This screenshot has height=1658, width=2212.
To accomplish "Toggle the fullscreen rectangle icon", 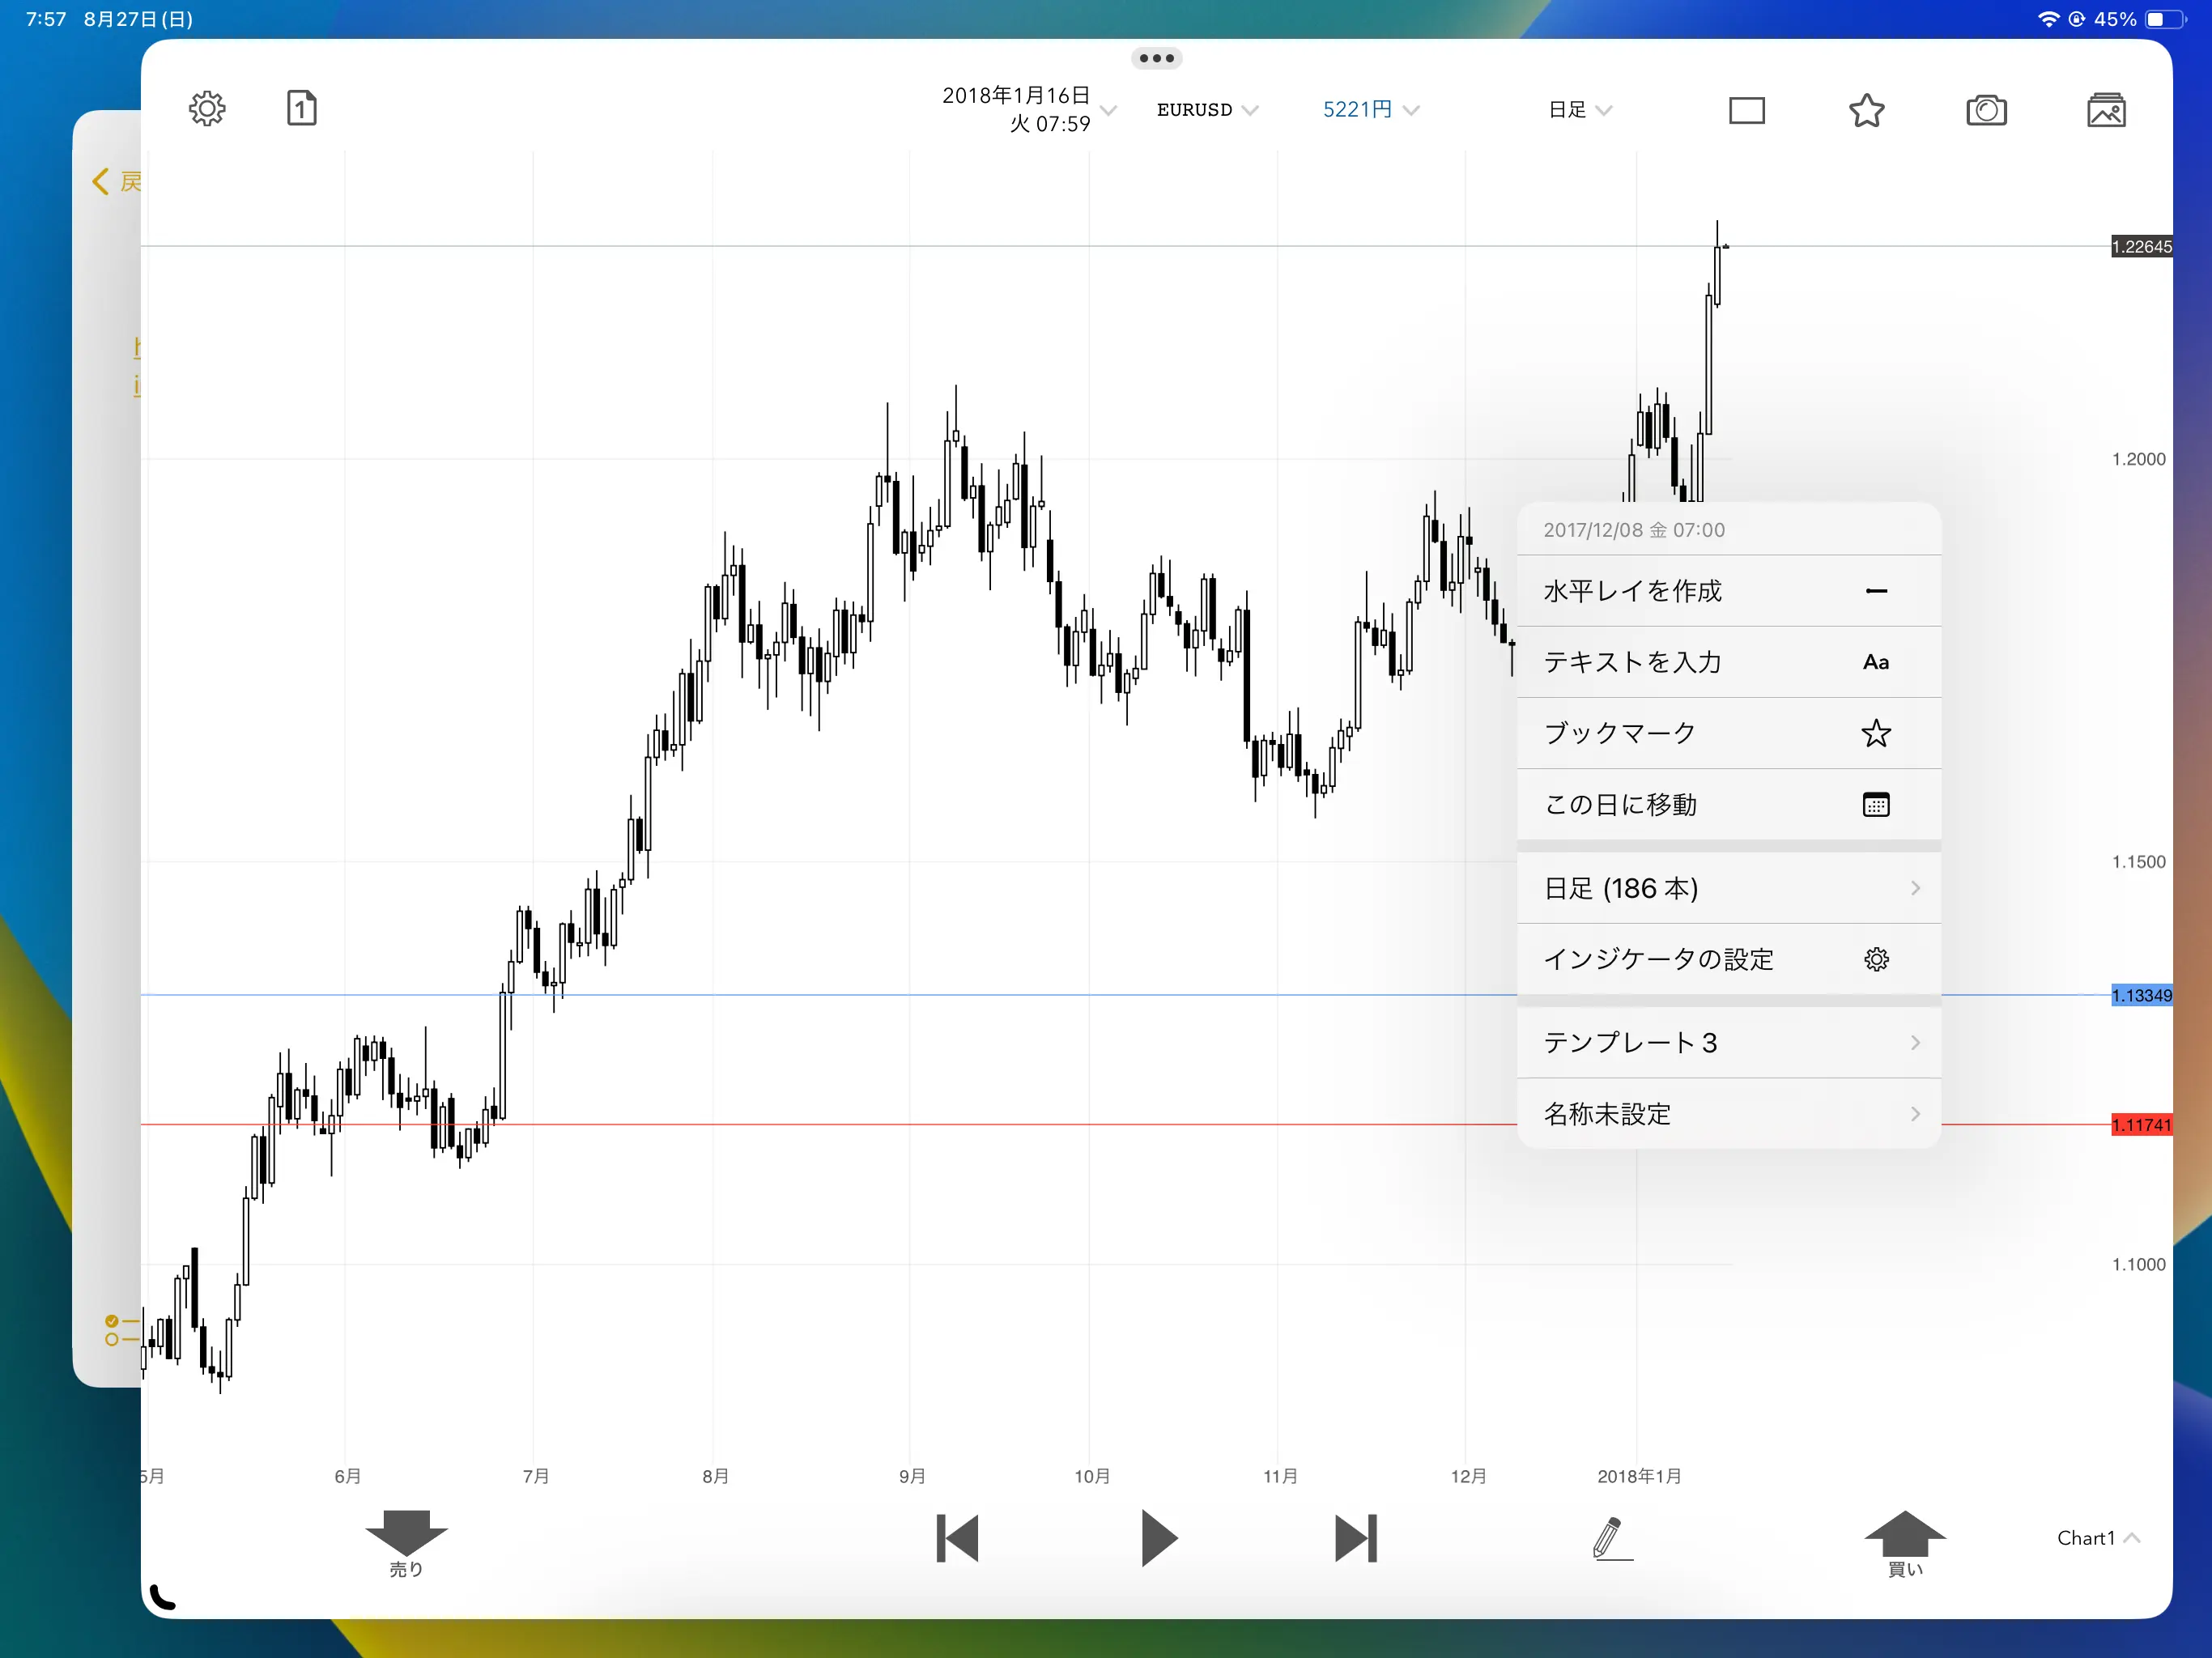I will click(1746, 110).
